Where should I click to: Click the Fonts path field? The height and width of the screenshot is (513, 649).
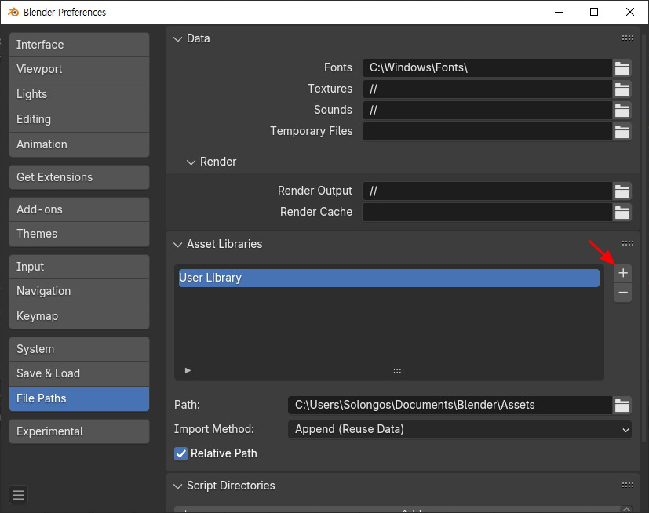487,67
